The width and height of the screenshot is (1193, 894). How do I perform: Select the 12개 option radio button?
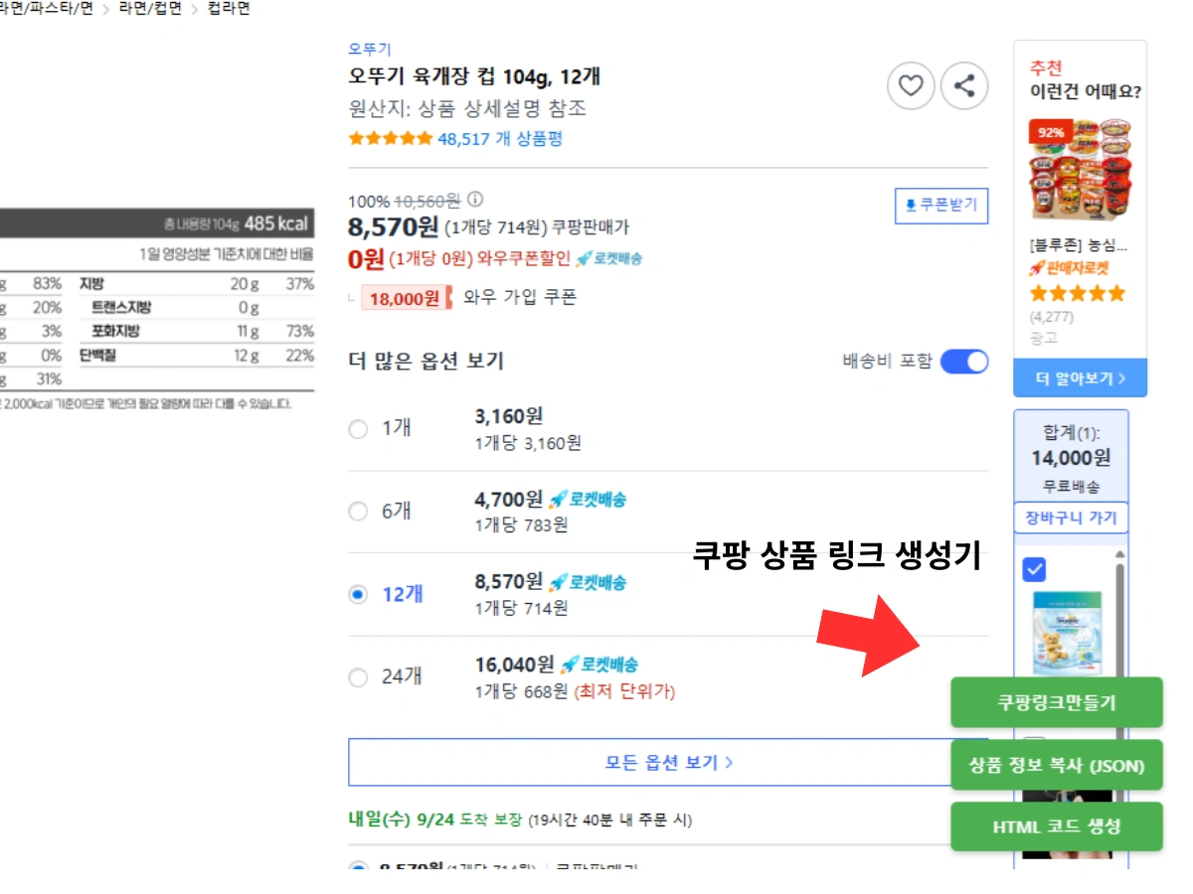(358, 594)
